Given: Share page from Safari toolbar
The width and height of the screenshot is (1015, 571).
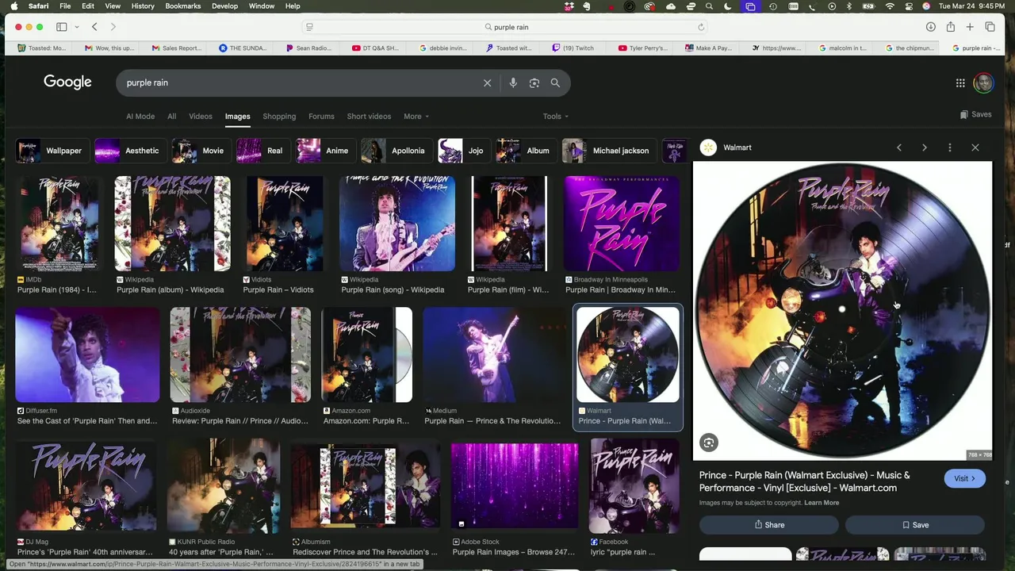Looking at the screenshot, I should pyautogui.click(x=950, y=27).
